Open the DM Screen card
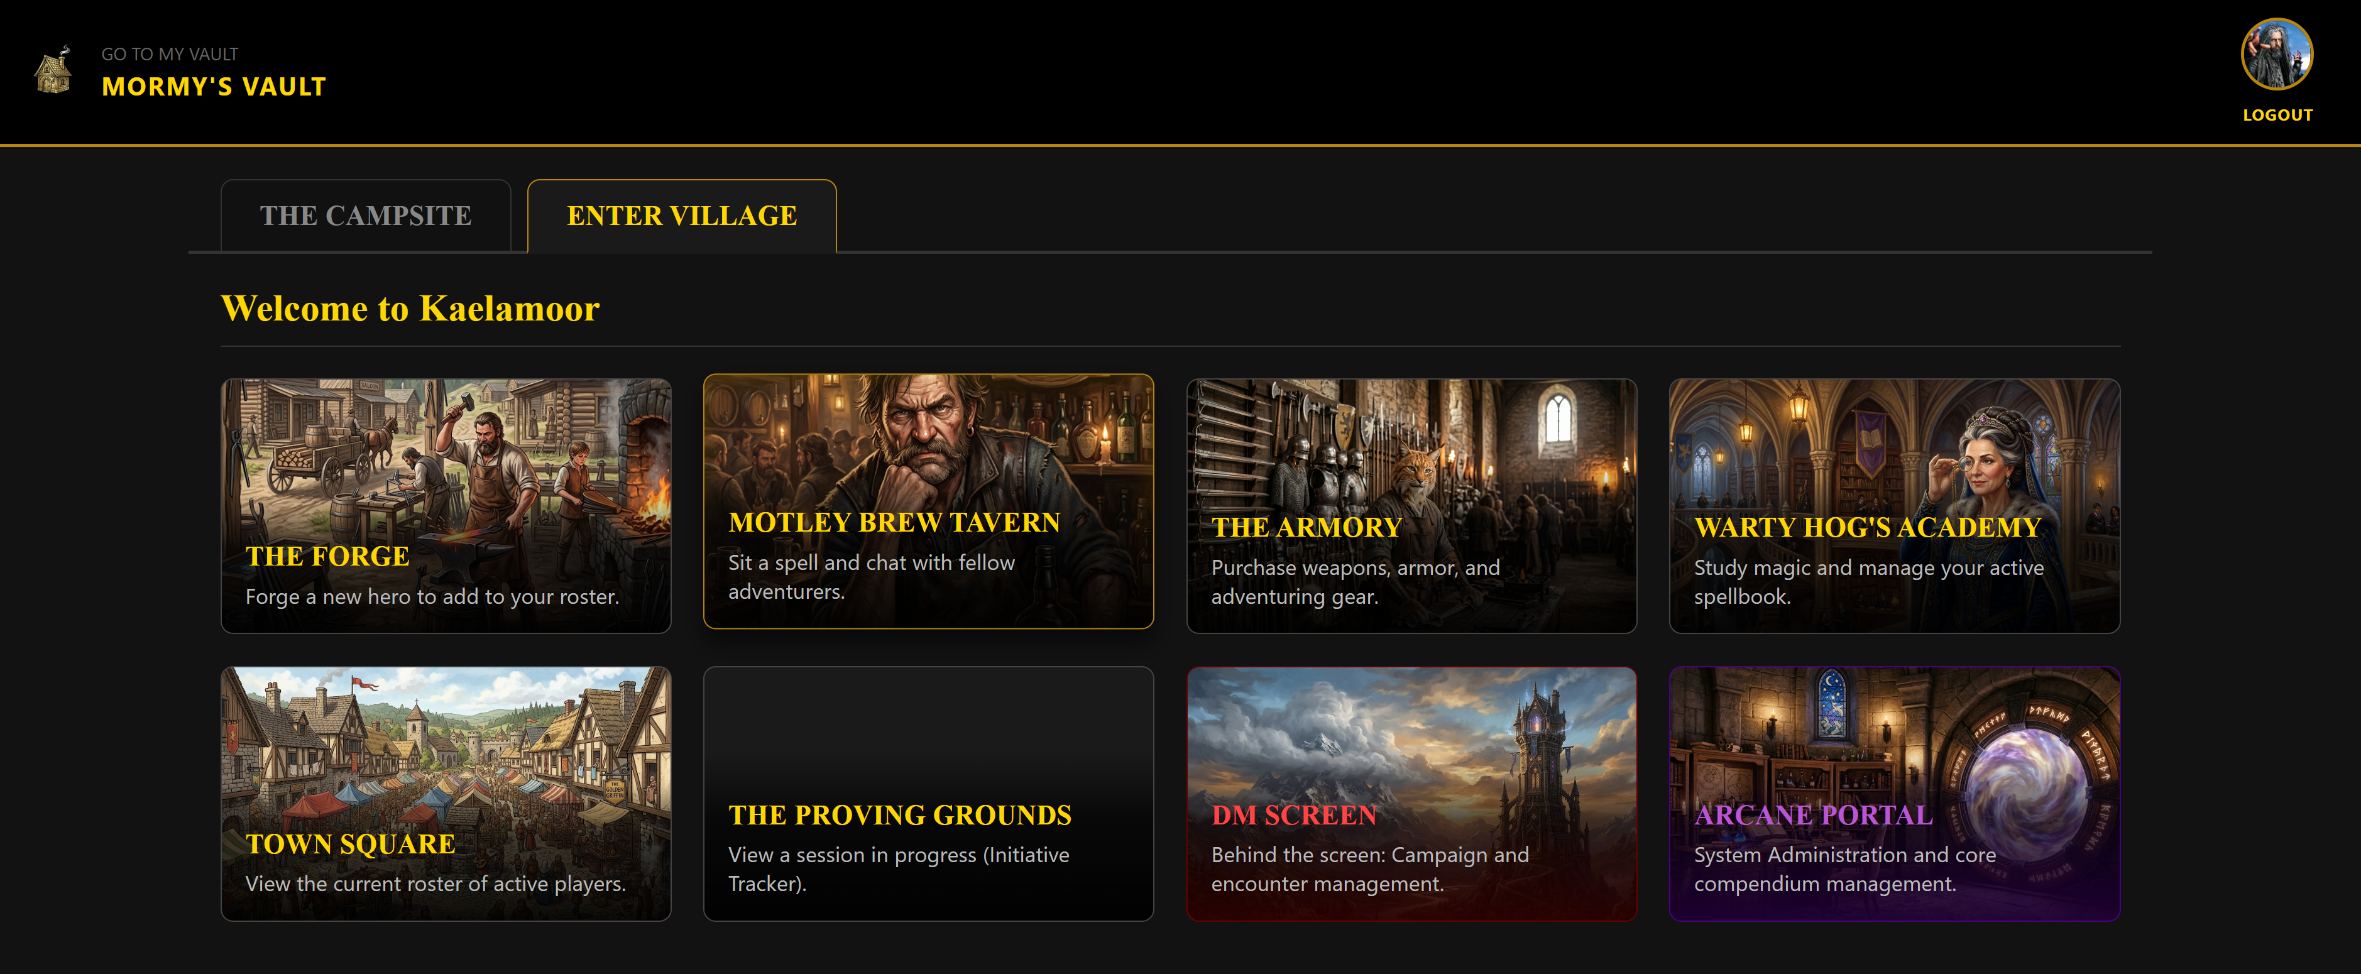 (1411, 794)
